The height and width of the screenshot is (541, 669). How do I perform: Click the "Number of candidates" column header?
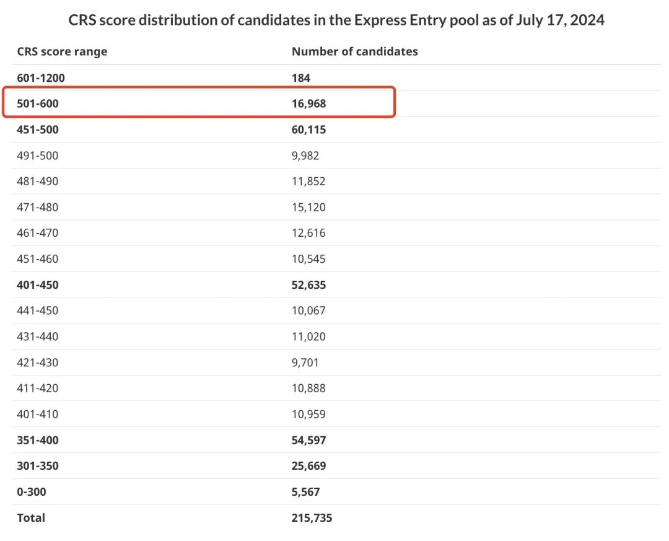coord(354,51)
